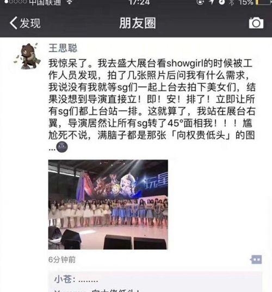
Task: Tap the 17:24 clock in status bar
Action: click(x=139, y=2)
